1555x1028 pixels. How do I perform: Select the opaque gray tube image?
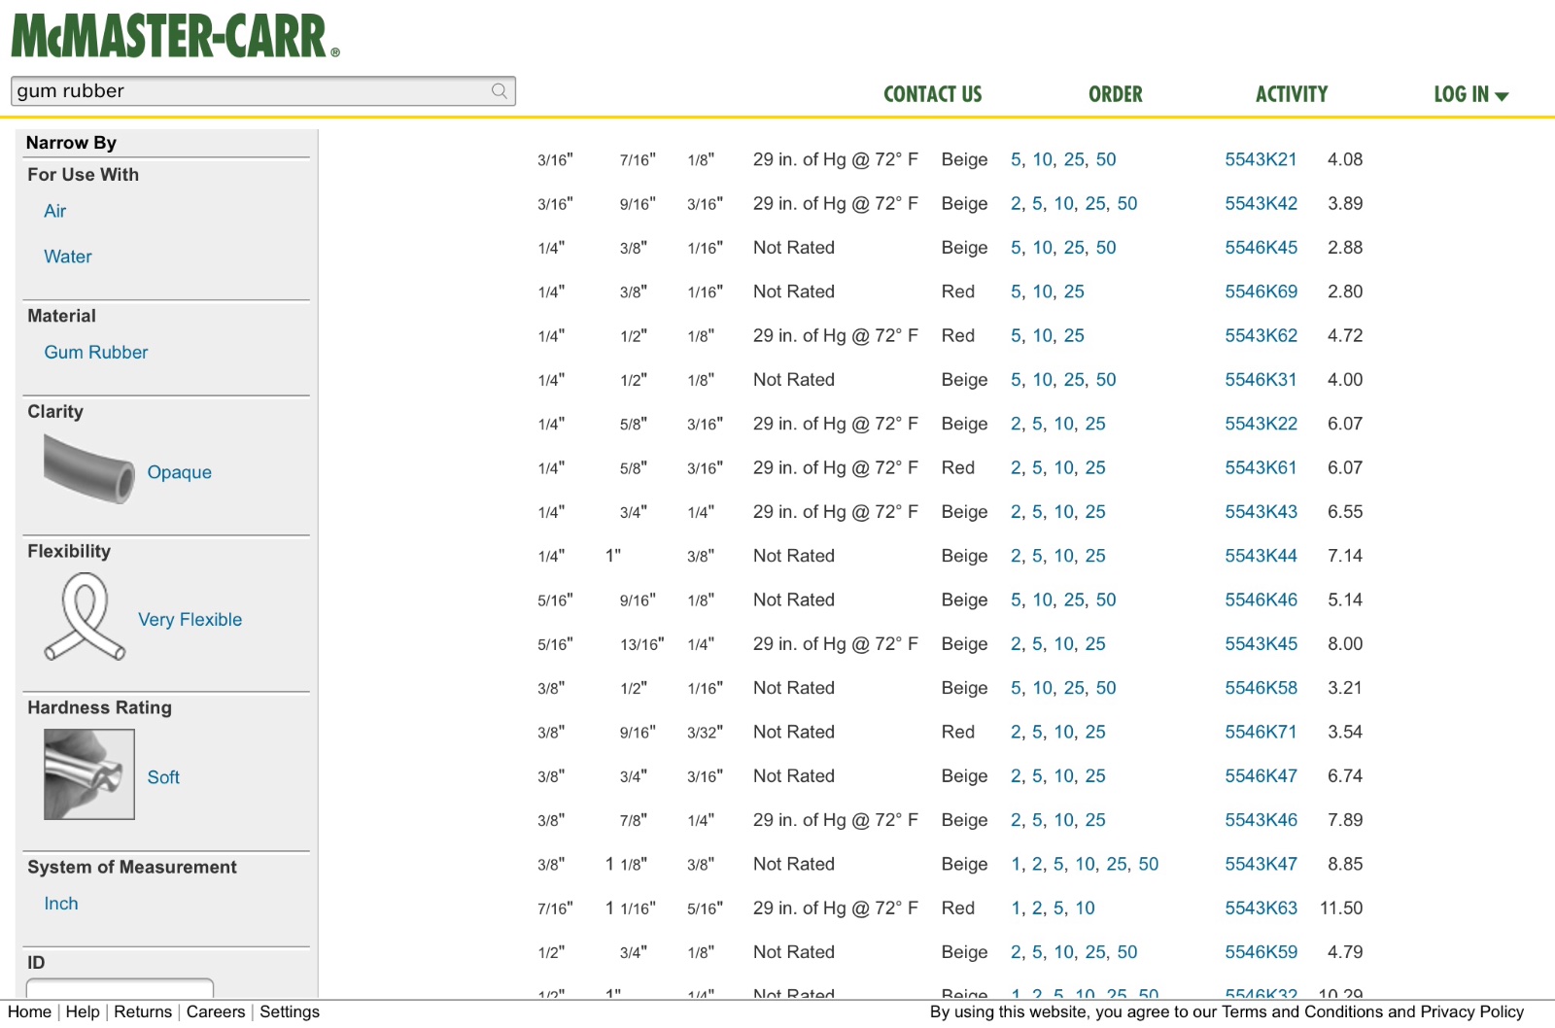pyautogui.click(x=88, y=469)
